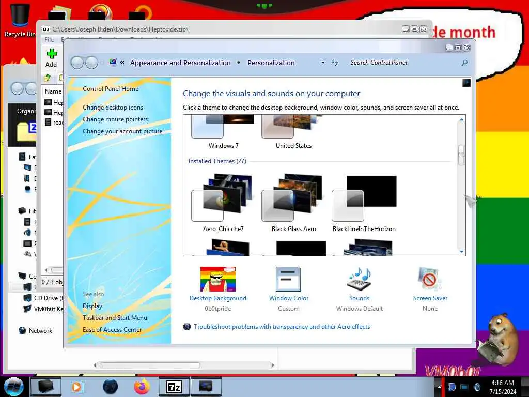Open Ease of Access Center link

pyautogui.click(x=112, y=330)
